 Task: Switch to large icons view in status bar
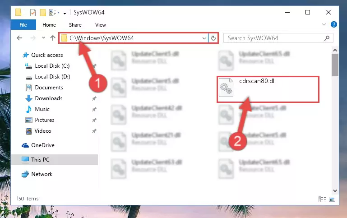tap(332, 199)
